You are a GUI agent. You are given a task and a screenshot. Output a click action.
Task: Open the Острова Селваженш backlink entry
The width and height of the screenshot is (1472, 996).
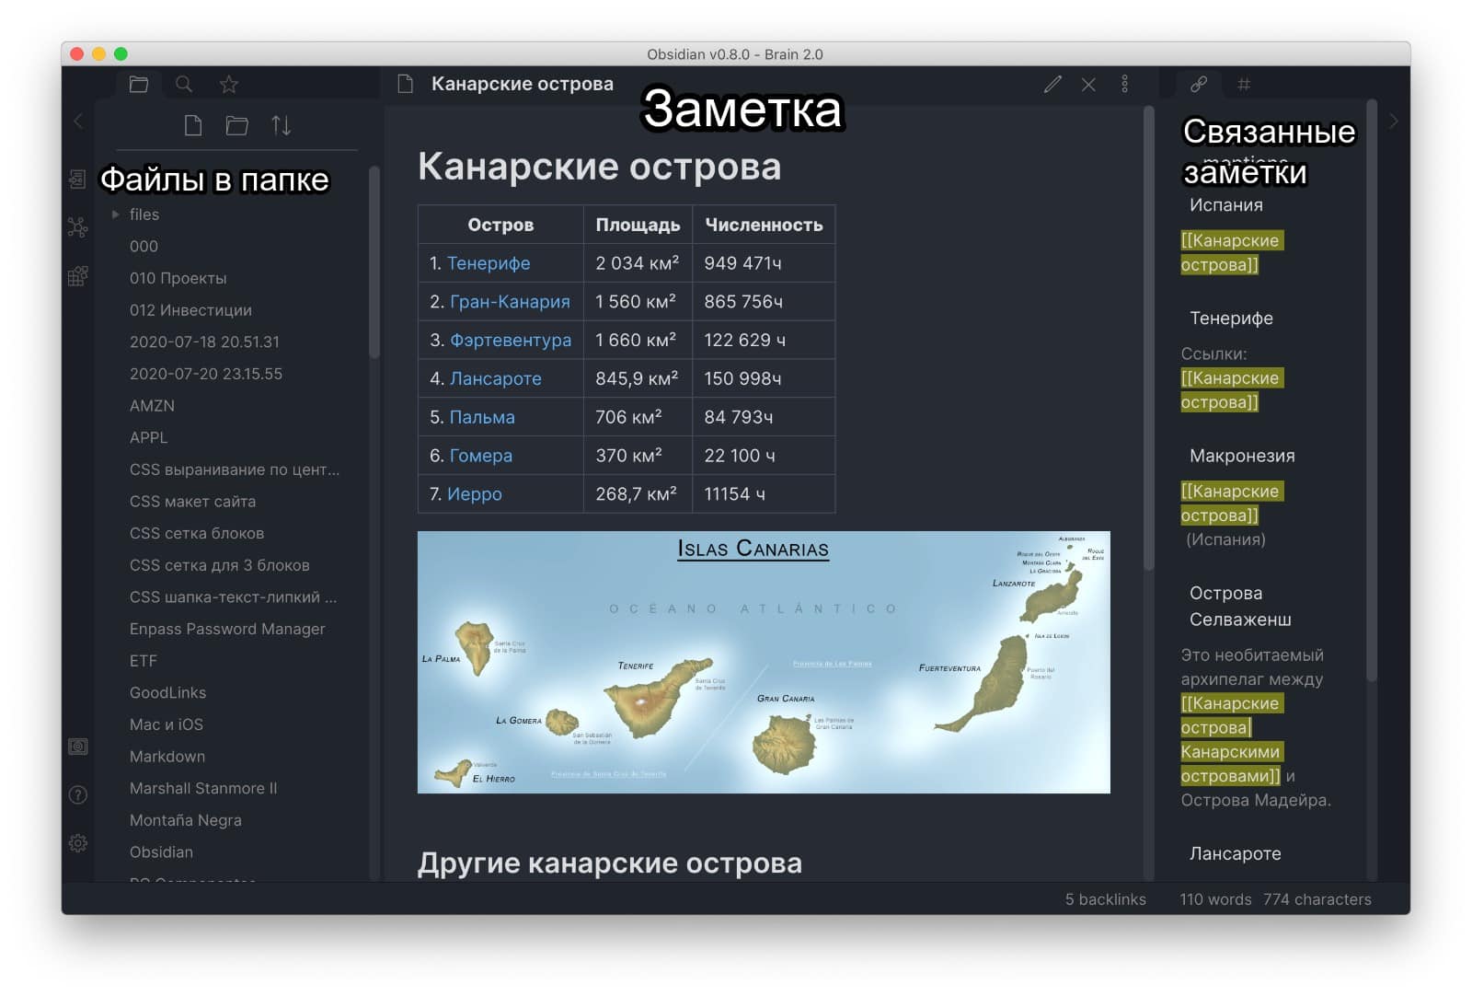tap(1240, 607)
